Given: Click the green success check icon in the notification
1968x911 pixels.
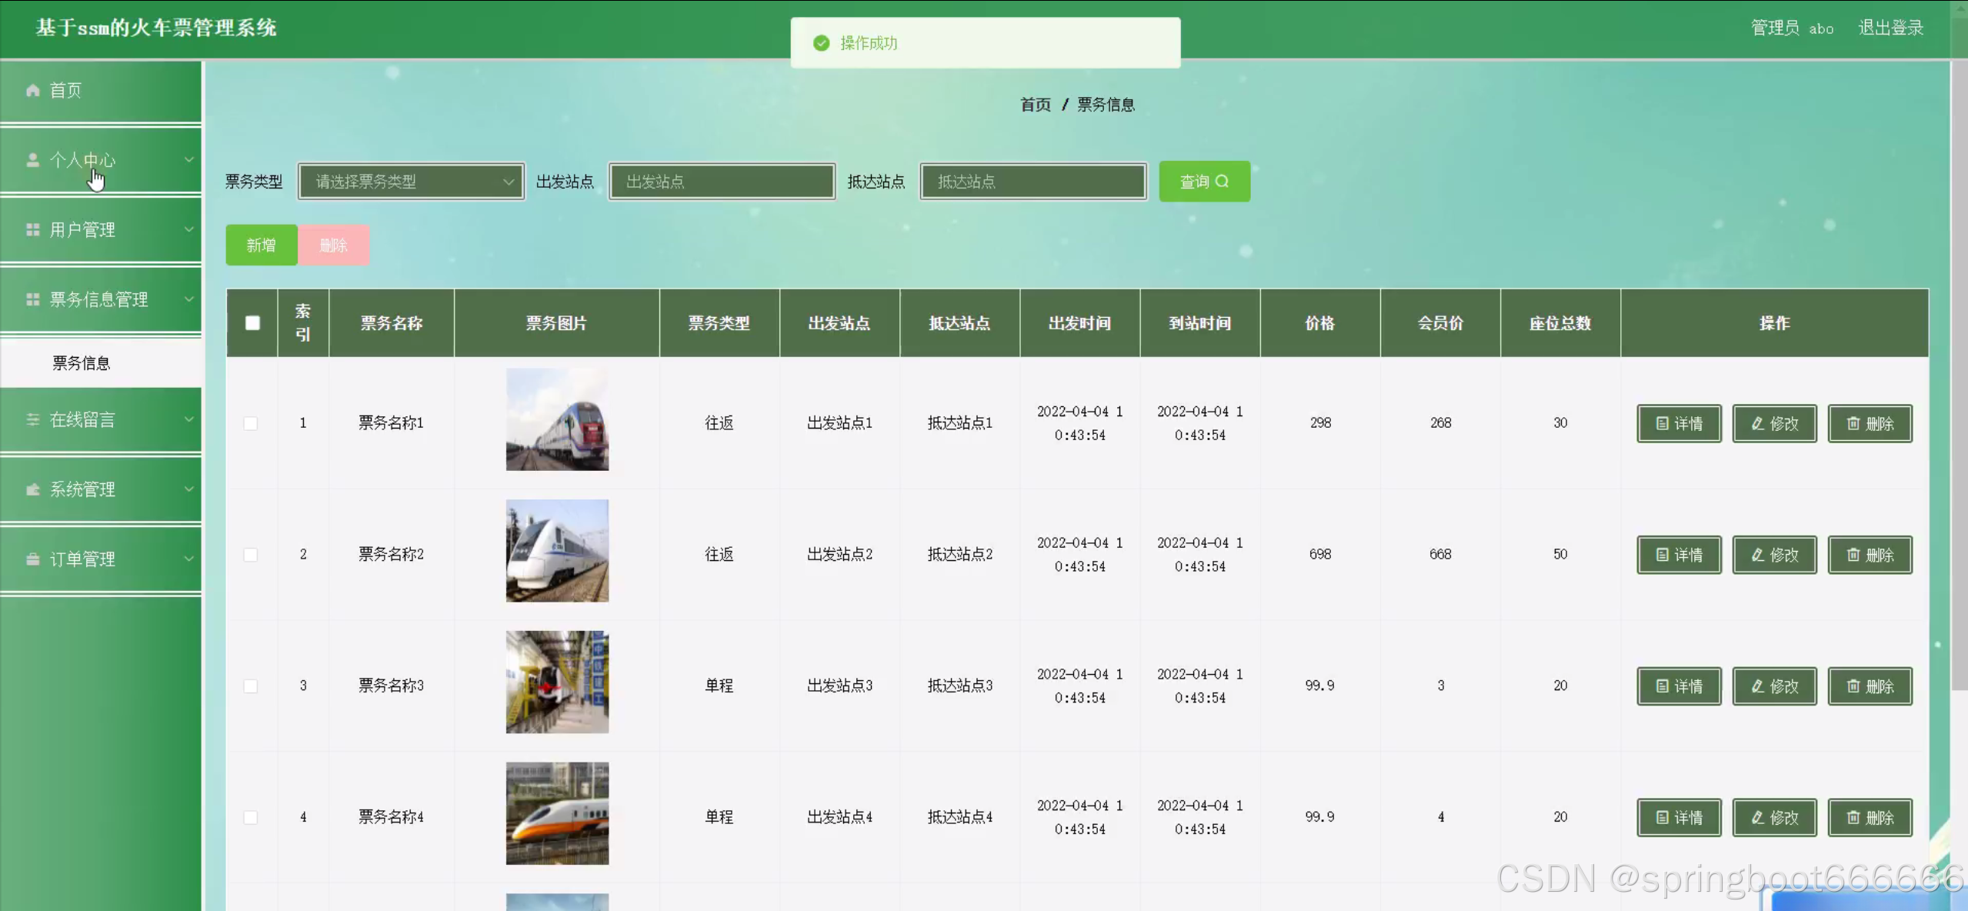Looking at the screenshot, I should (821, 43).
